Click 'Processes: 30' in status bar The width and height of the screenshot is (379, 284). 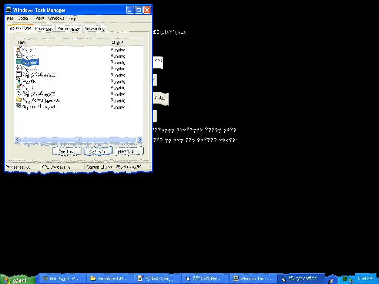click(x=18, y=167)
